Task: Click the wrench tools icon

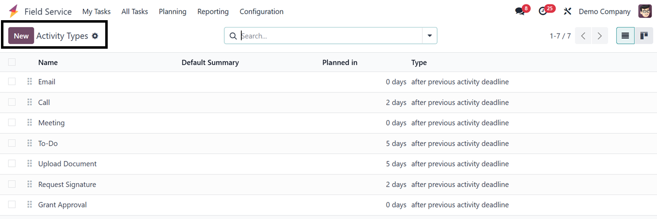Action: [x=567, y=11]
